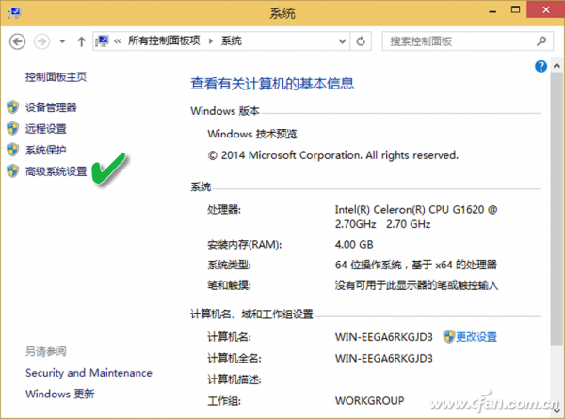
Task: Open Security and Maintenance link
Action: pyautogui.click(x=89, y=373)
